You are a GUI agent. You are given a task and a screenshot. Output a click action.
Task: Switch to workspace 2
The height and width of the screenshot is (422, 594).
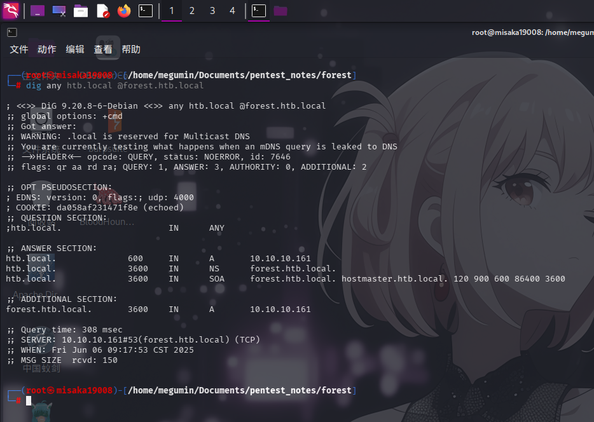pos(192,11)
